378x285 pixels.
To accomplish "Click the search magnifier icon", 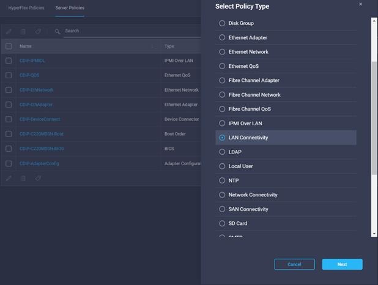I will point(57,31).
